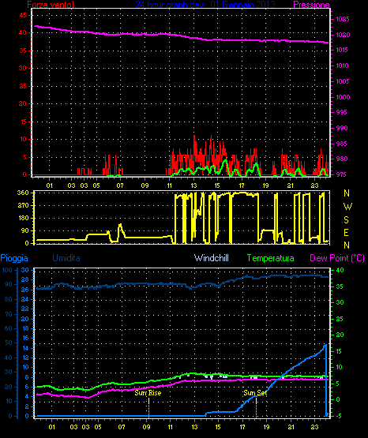Click the blue "28" rain axis value
The height and width of the screenshot is (438, 368).
click(24, 279)
